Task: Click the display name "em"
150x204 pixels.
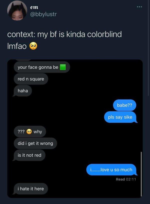Action: point(34,7)
